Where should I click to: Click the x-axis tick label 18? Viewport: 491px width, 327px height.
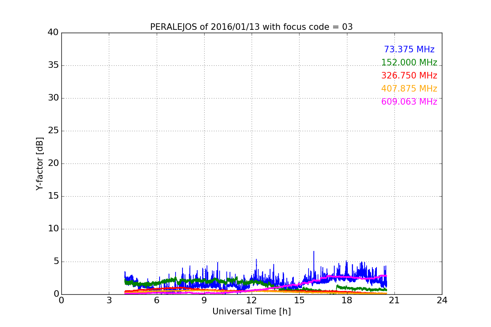click(x=347, y=300)
